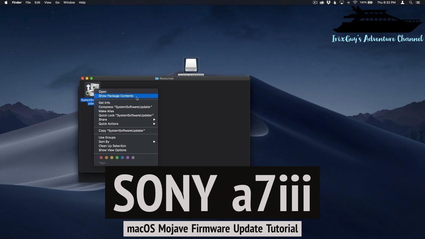Apply the orange tag color
The image size is (425, 239).
point(107,158)
